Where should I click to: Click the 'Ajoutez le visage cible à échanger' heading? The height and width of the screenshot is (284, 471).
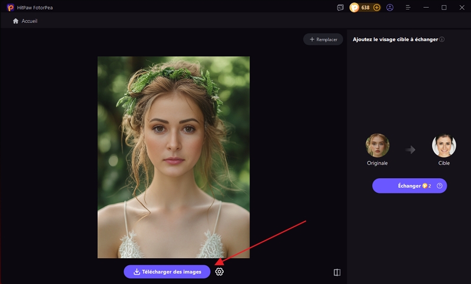point(395,39)
